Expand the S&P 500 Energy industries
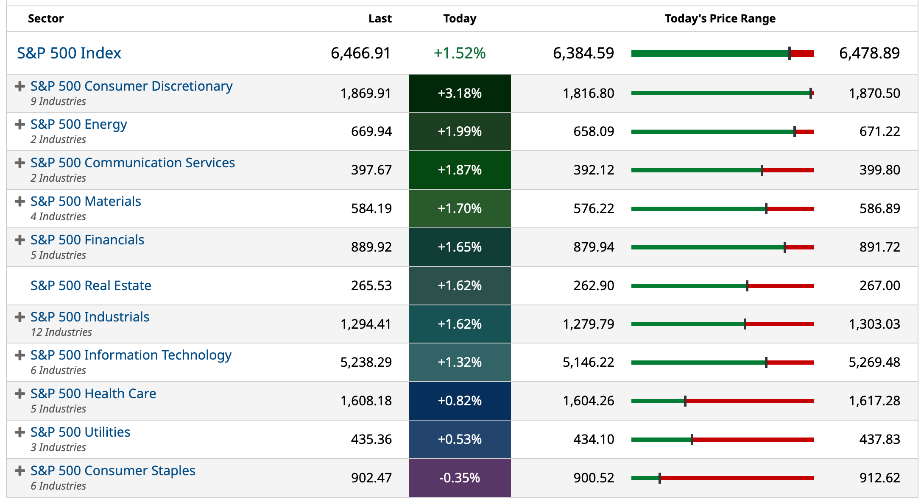Screen dimensions: 921x504 click(20, 125)
